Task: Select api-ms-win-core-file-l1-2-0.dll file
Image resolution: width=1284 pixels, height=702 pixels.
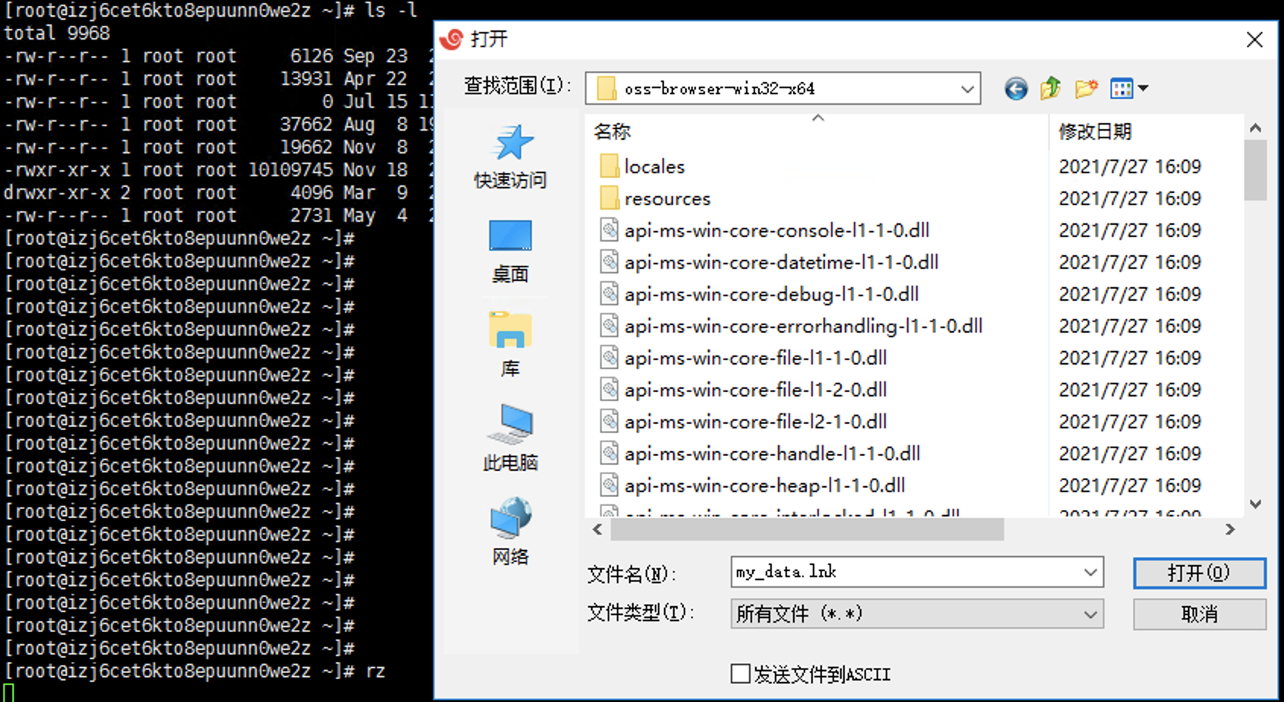Action: coord(743,390)
